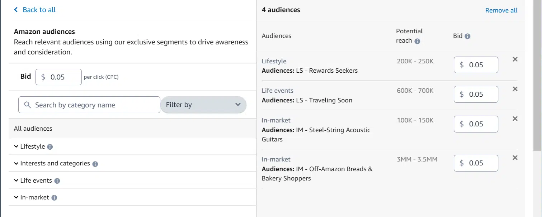
Task: Open info icon beside Bid column header
Action: pos(467,36)
